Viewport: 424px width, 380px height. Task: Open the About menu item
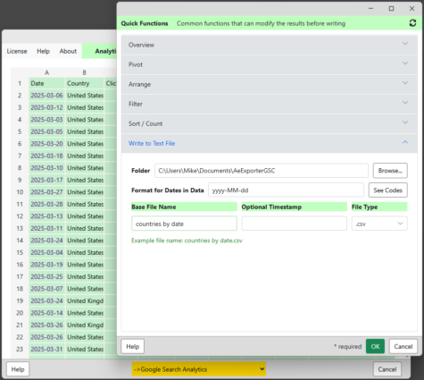tap(68, 51)
